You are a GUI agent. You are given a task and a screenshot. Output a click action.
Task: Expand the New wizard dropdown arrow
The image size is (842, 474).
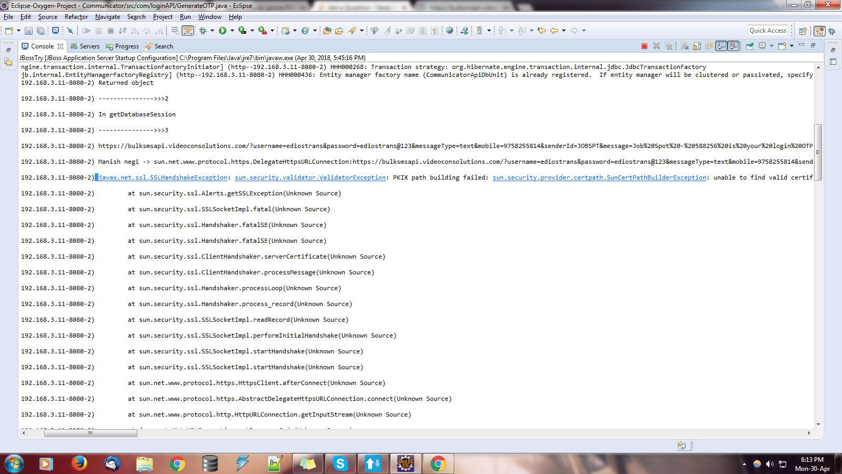point(18,31)
